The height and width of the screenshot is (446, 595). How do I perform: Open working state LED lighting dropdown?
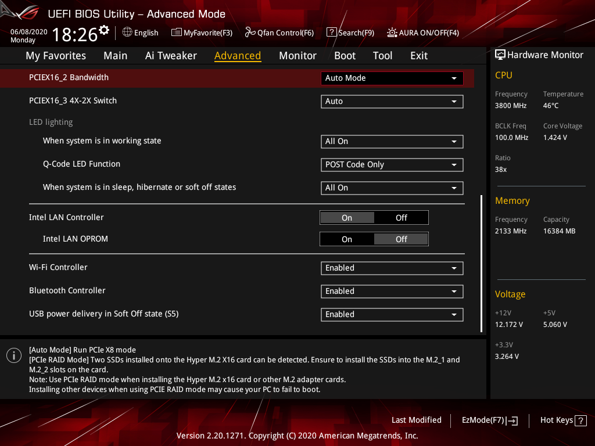coord(392,142)
